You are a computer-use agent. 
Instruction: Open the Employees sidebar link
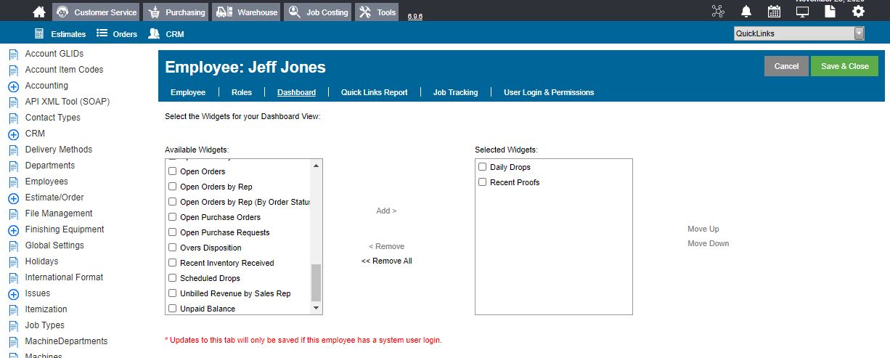point(46,182)
